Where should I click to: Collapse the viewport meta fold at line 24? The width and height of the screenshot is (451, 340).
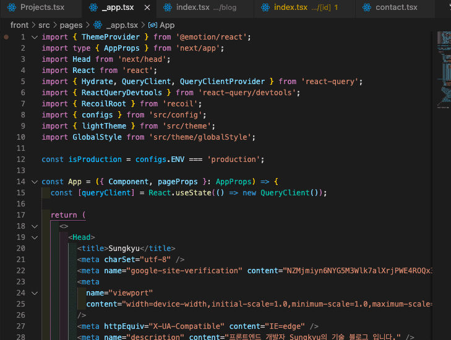35,293
